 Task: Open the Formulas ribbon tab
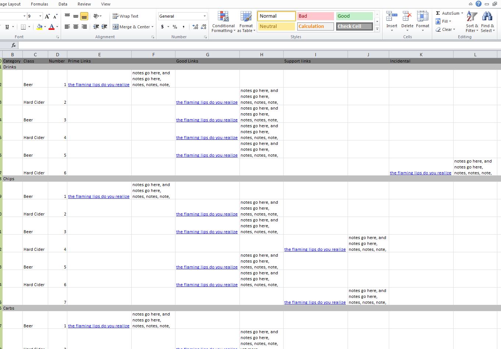[39, 4]
